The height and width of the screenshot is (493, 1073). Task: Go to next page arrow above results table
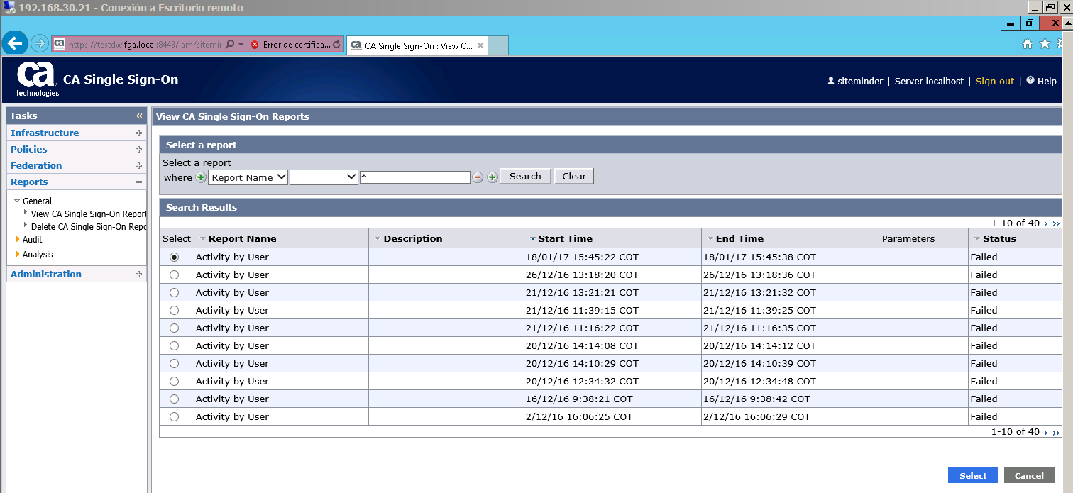(1046, 223)
